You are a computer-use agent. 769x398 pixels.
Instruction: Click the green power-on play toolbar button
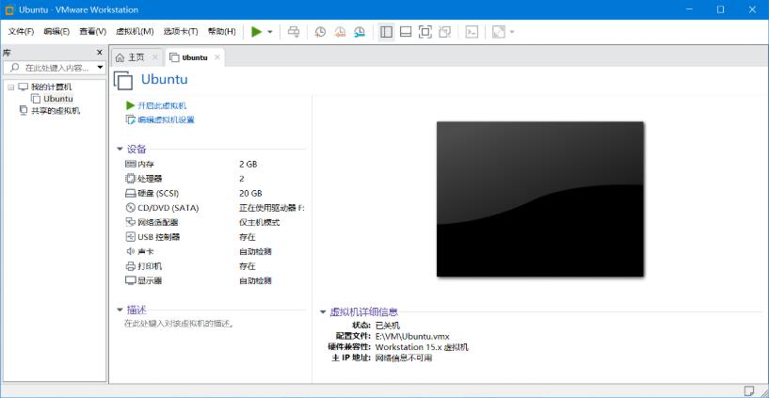[256, 32]
